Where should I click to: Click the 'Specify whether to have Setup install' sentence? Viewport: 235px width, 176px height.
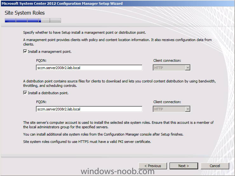[x=84, y=32]
